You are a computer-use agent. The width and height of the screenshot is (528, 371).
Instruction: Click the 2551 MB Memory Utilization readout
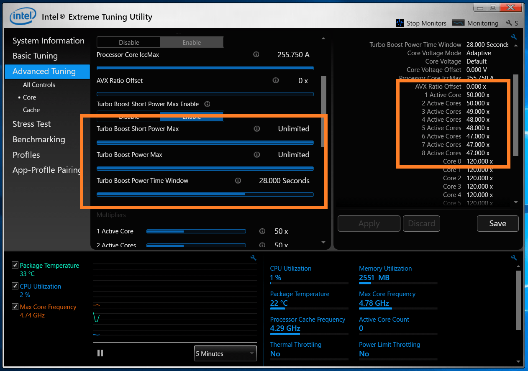(374, 278)
